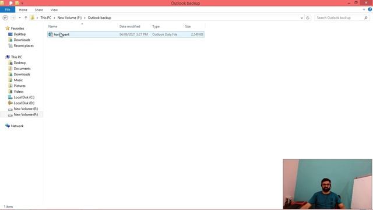Click the file's Outlook Data File type

[165, 34]
